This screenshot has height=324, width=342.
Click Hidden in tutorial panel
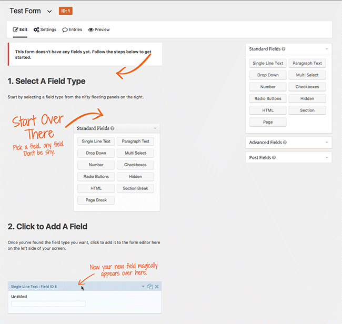point(135,177)
